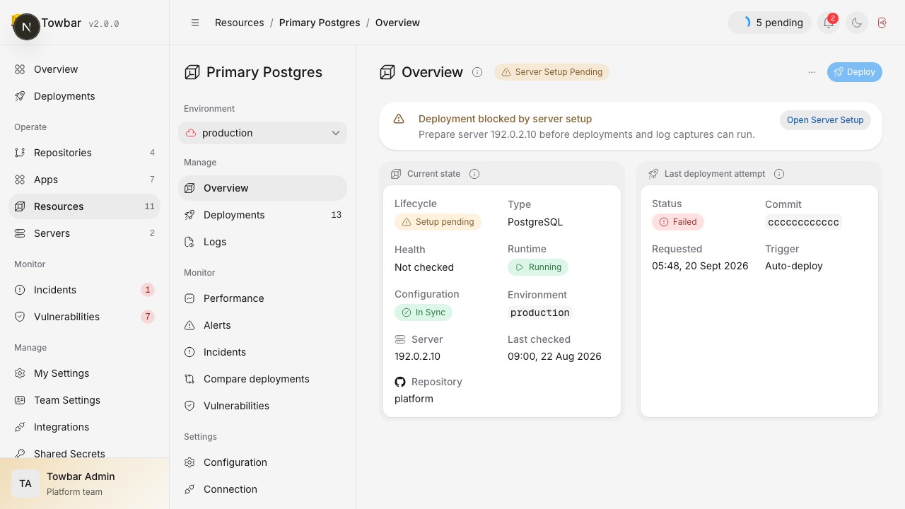Open Alerts in resource panel
This screenshot has height=509, width=905.
coord(263,325)
